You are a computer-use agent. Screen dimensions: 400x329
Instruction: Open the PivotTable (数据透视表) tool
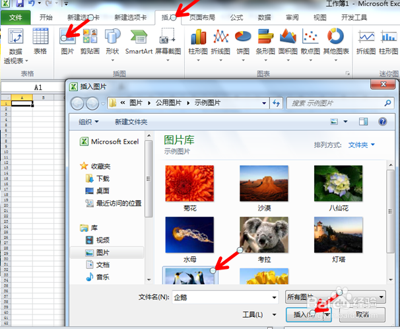click(x=16, y=46)
